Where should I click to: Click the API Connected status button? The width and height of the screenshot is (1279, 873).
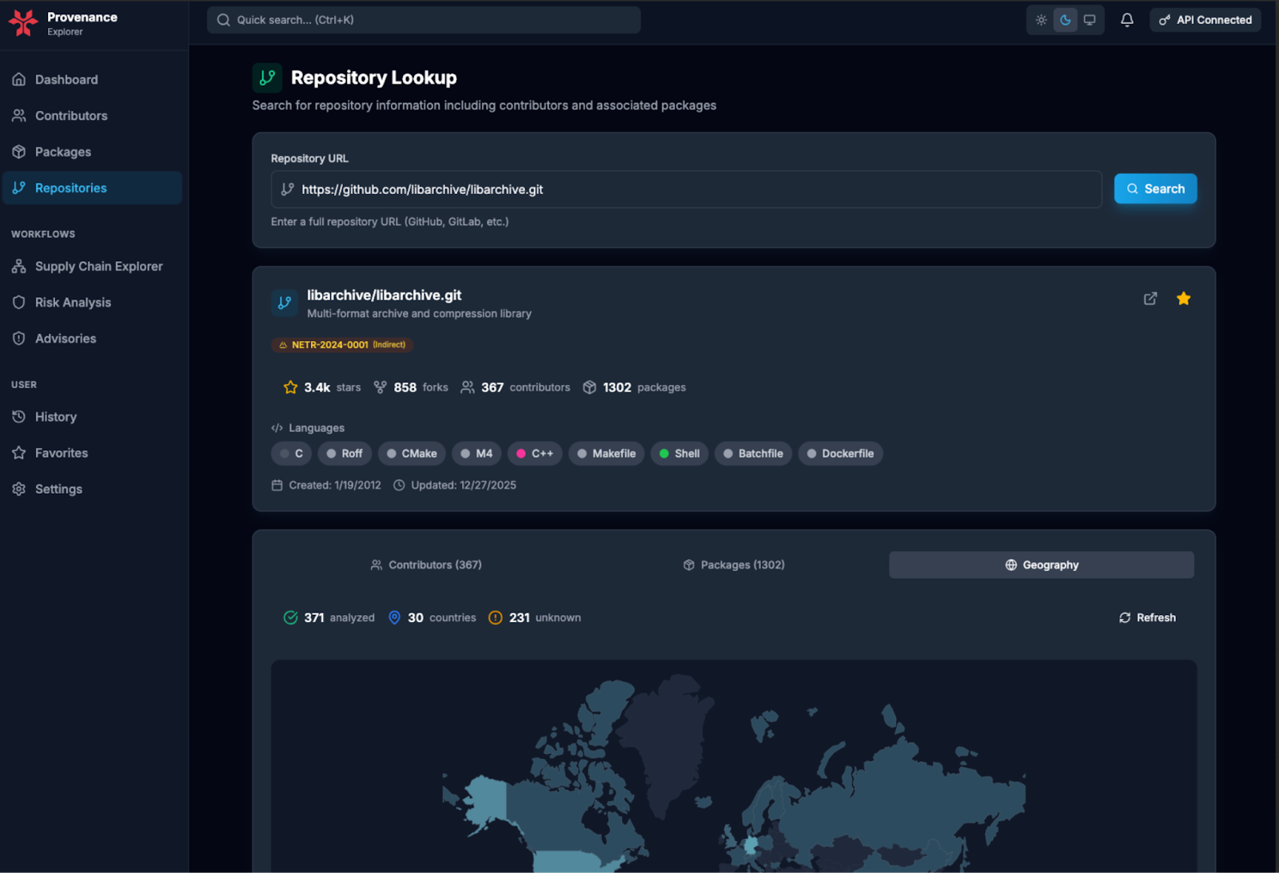coord(1205,20)
